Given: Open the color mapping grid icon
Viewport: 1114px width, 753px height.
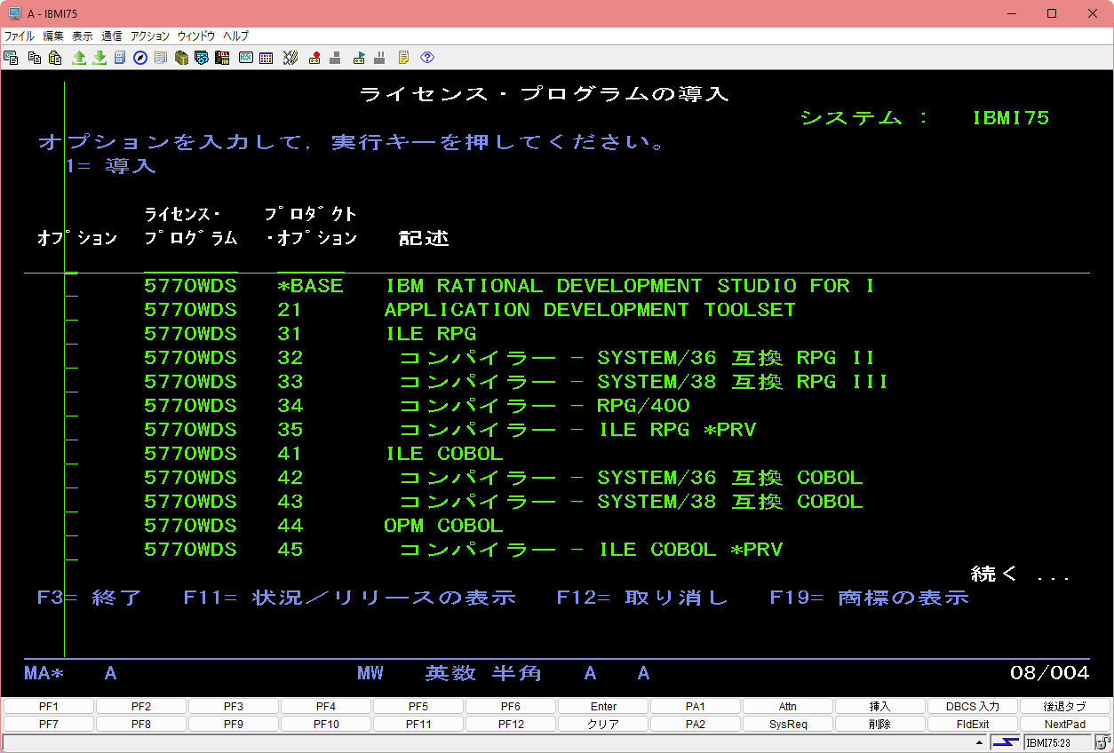Looking at the screenshot, I should [266, 58].
